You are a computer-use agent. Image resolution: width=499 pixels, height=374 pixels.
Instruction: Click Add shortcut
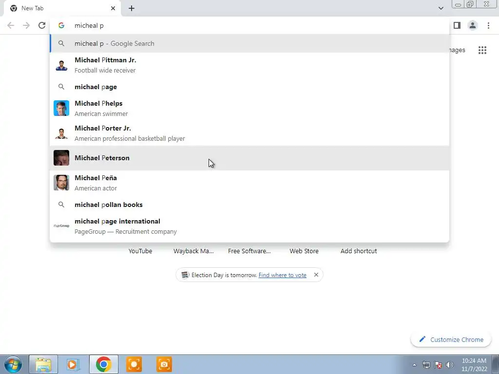pos(359,251)
